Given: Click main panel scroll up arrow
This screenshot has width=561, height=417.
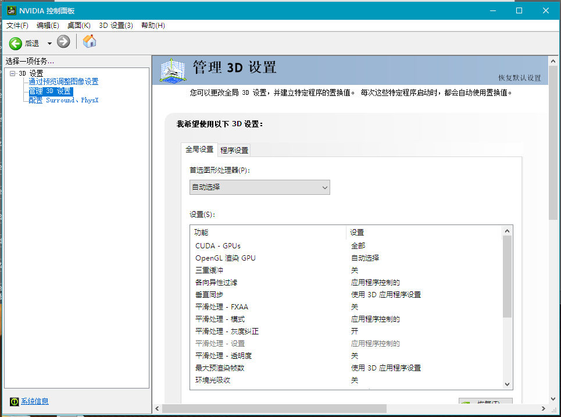Looking at the screenshot, I should coord(553,61).
